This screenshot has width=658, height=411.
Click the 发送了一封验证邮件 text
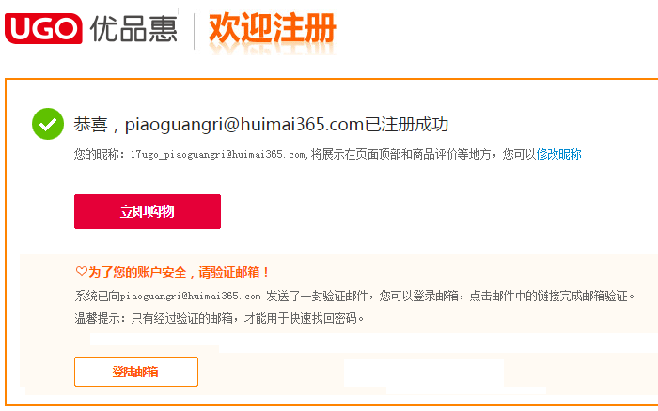(320, 297)
